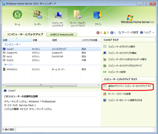The height and width of the screenshot is (134, 158).
Task: Click the list's right scroll arrow
Action: (x=99, y=85)
